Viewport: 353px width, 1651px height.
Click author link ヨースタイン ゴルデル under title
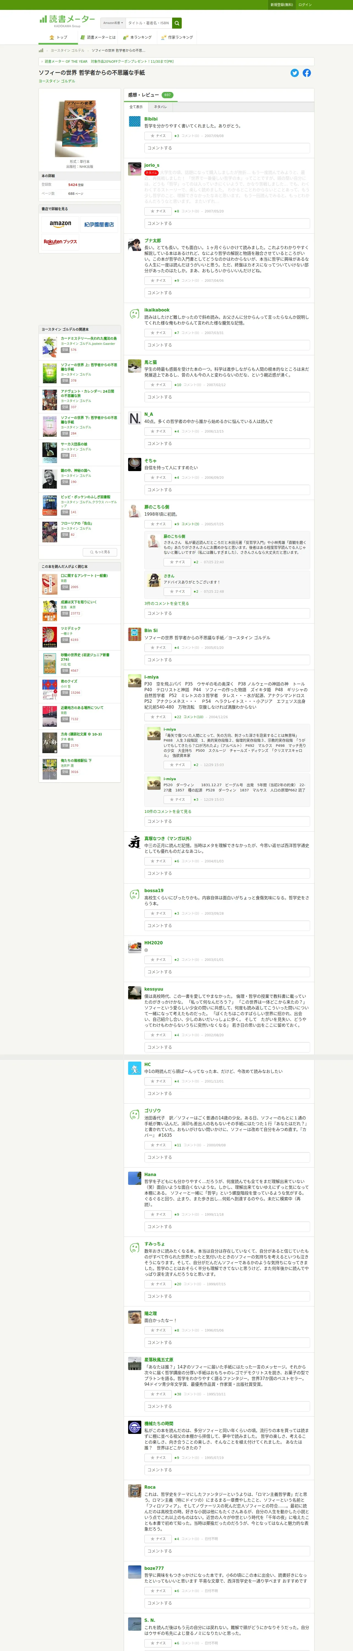click(x=56, y=81)
